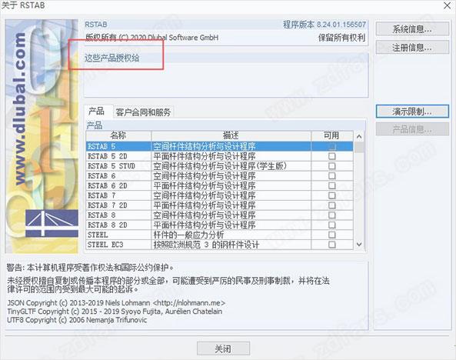This screenshot has width=456, height=360.
Task: Click description 空间杆件结构分析与设计程序(学生版)
Action: [x=220, y=166]
